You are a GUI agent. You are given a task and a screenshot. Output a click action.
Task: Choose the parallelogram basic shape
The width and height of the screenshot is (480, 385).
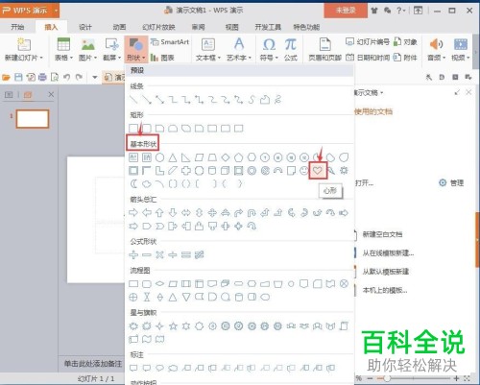199,157
